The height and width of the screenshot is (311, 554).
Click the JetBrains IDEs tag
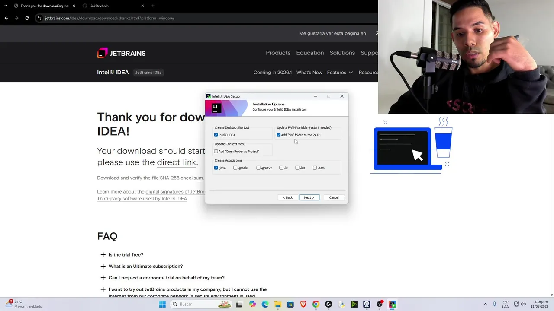[x=148, y=73]
